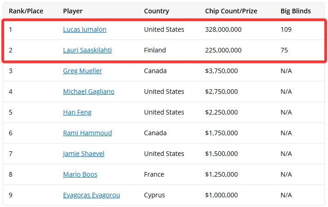This screenshot has height=207, width=328.
Task: Click the Chip Count/Prize column header
Action: (x=231, y=11)
